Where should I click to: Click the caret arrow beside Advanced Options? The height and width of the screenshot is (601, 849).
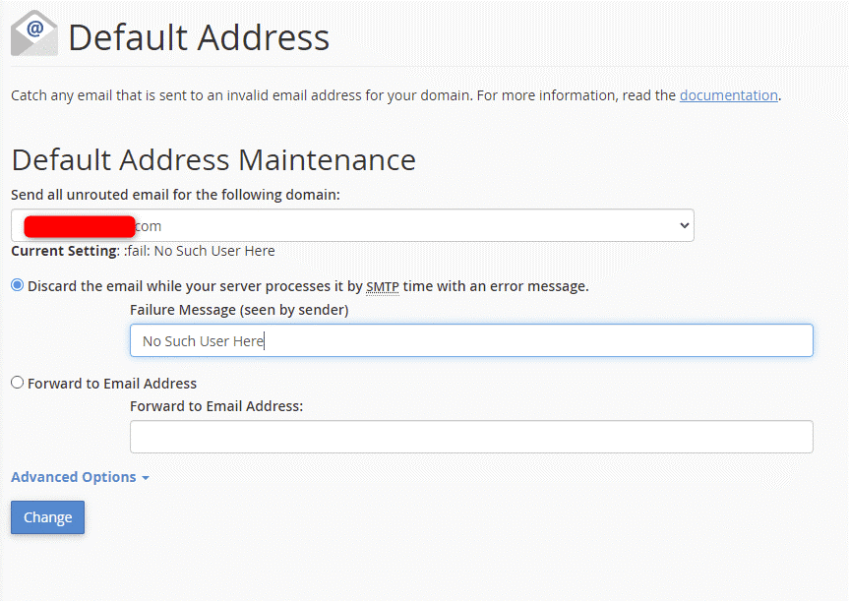point(146,478)
